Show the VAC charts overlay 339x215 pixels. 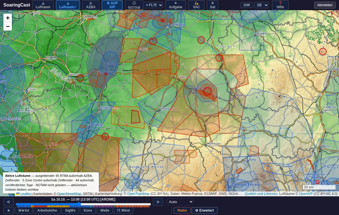click(x=196, y=5)
